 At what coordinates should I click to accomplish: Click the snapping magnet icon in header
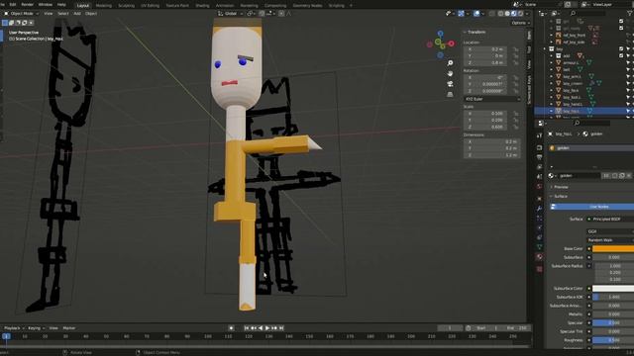[262, 13]
